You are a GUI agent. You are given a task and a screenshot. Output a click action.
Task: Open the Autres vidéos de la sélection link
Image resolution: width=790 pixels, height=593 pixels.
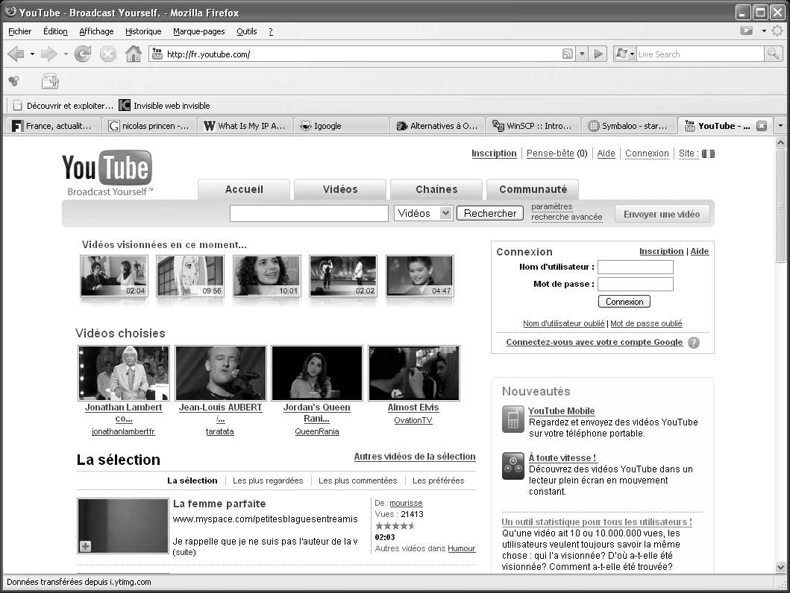pos(415,457)
